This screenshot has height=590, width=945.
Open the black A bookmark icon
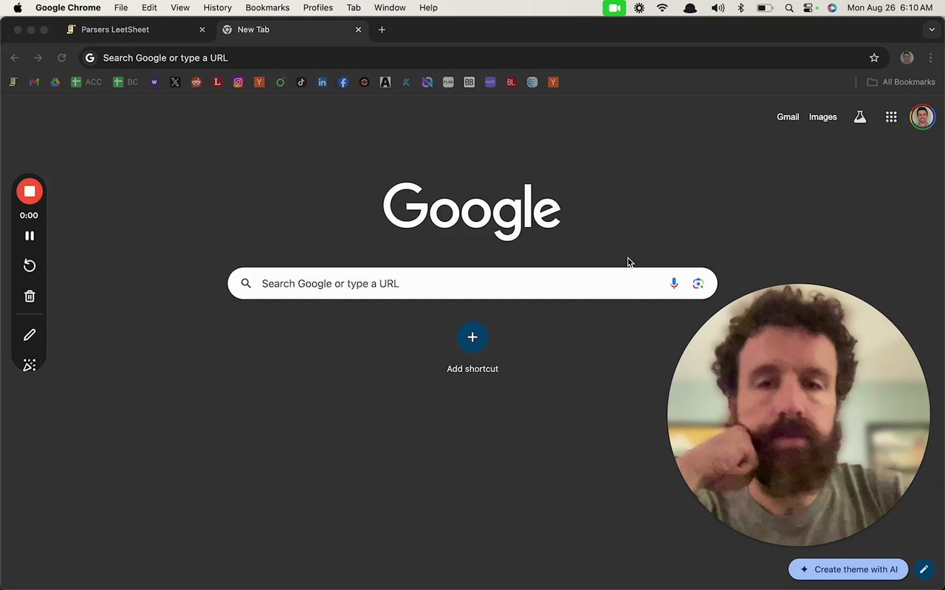pyautogui.click(x=385, y=83)
